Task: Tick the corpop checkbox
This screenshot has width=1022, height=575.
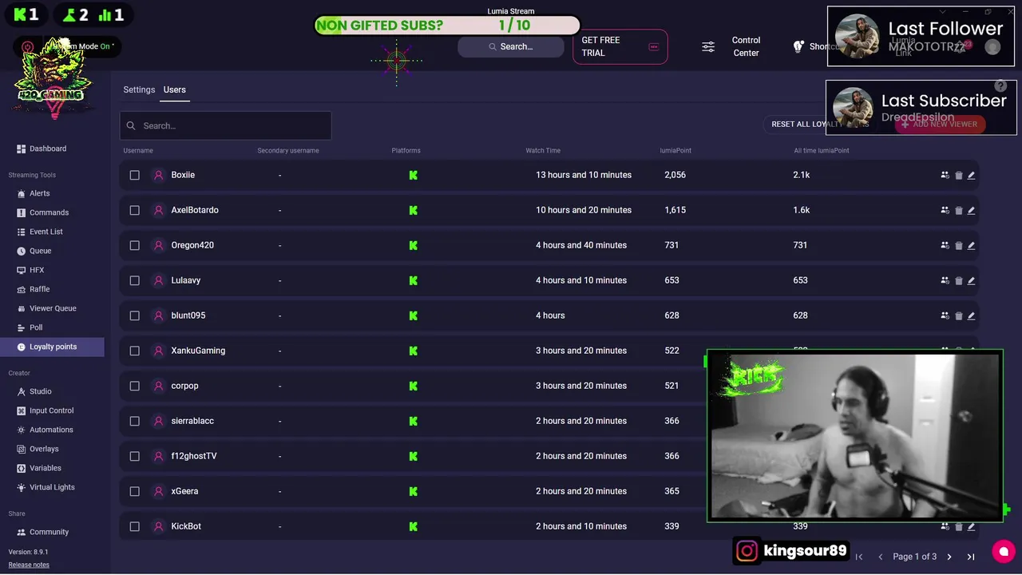Action: click(134, 386)
